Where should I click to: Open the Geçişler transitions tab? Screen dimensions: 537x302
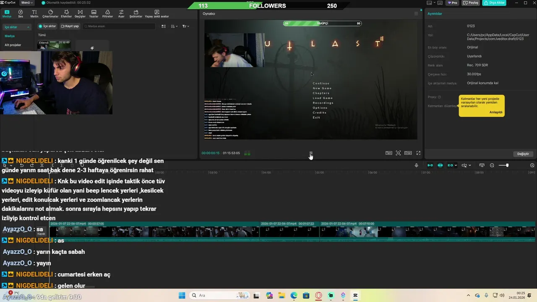click(80, 14)
